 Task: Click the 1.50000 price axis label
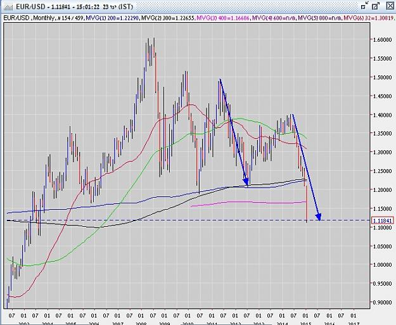(x=382, y=77)
